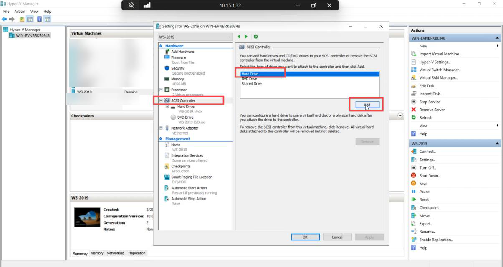Switch to the Replication tab

(x=137, y=253)
